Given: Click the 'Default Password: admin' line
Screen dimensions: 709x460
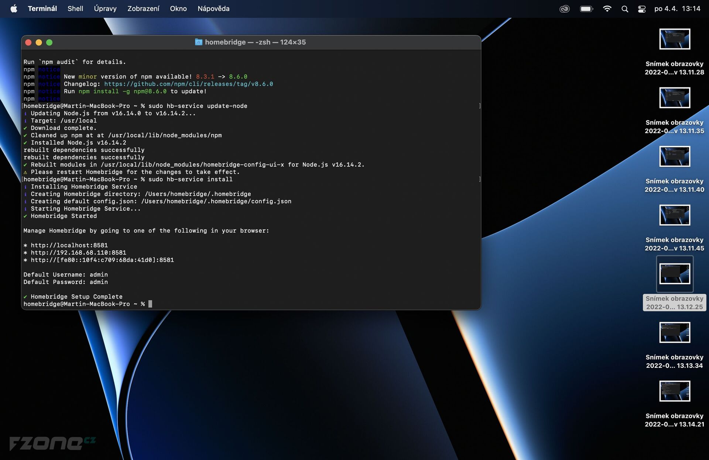Looking at the screenshot, I should pos(66,282).
